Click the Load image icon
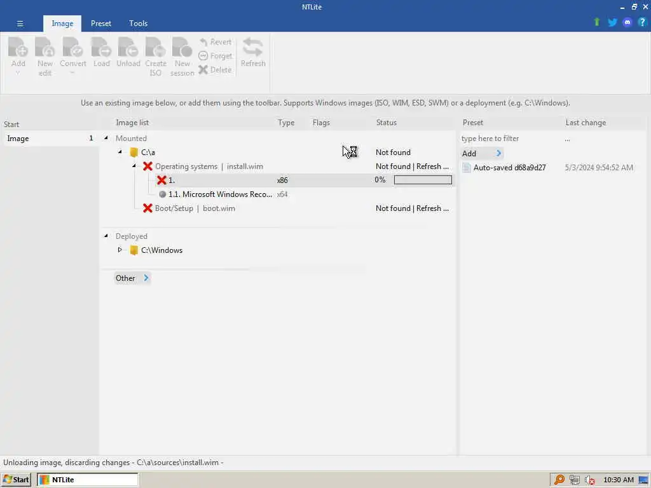The image size is (651, 488). (101, 47)
